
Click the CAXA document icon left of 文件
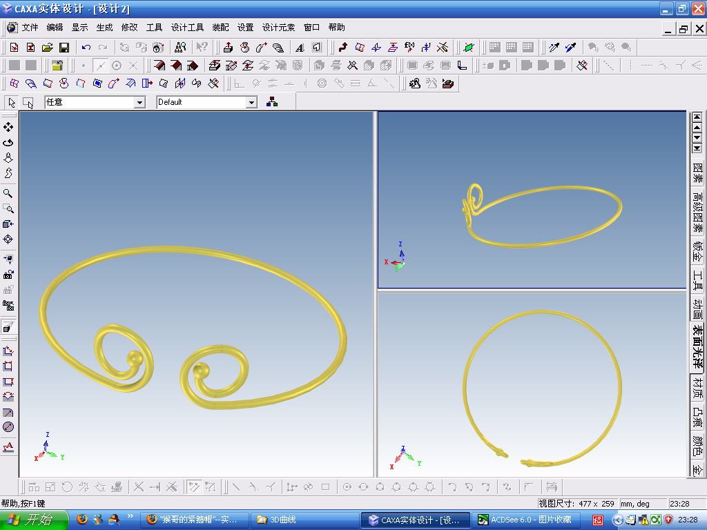tap(12, 28)
